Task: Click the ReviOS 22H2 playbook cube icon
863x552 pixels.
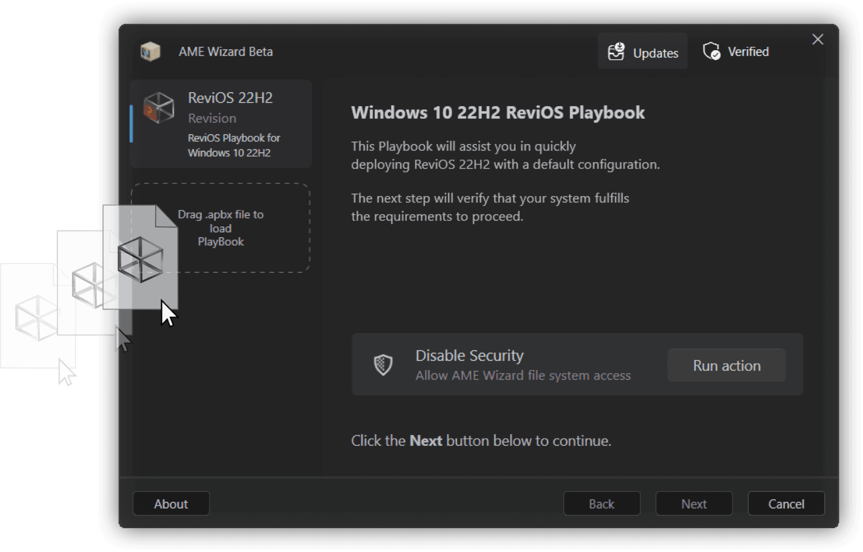Action: coord(158,108)
